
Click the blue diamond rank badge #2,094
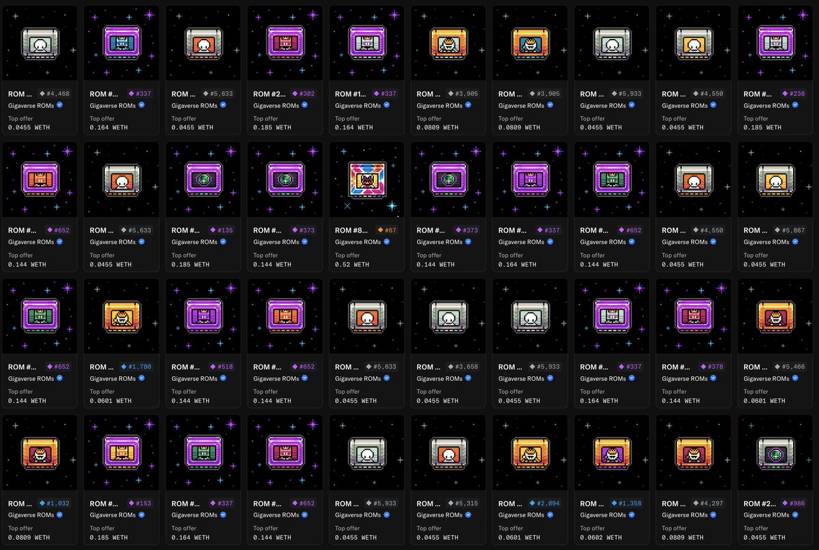coord(544,504)
